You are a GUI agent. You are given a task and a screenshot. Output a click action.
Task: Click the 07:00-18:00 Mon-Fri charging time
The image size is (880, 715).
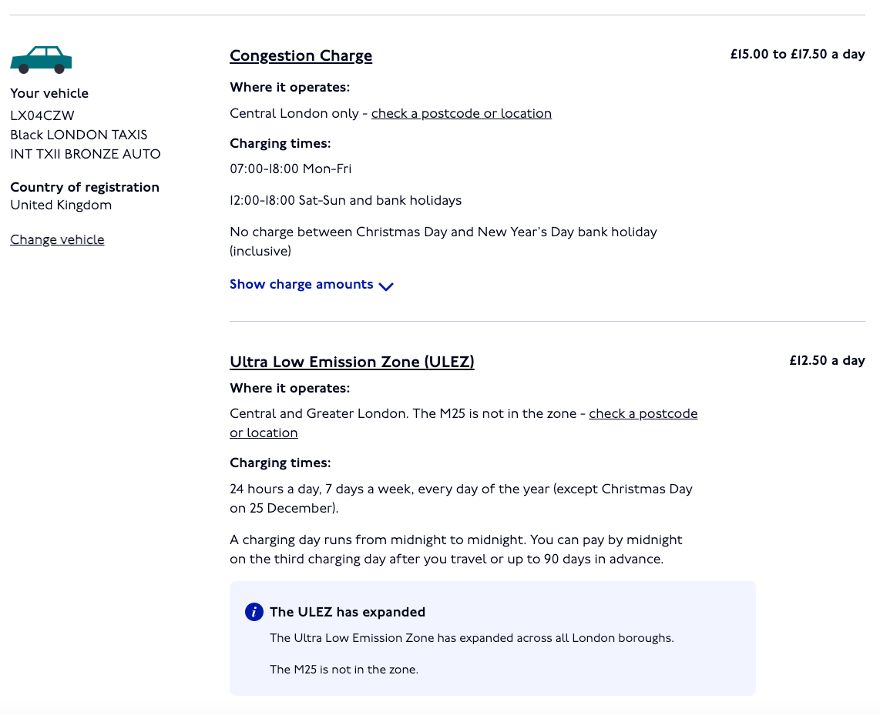point(291,169)
